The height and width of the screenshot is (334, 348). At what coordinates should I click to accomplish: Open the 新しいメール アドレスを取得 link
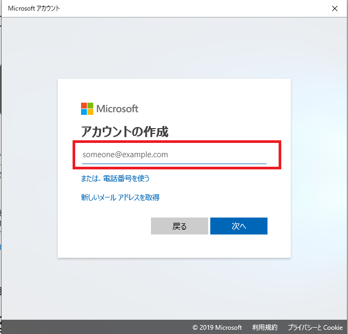pos(120,197)
